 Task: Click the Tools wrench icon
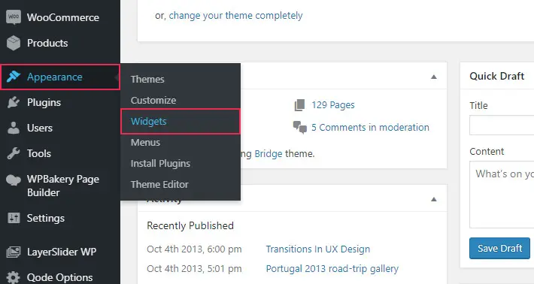[14, 153]
